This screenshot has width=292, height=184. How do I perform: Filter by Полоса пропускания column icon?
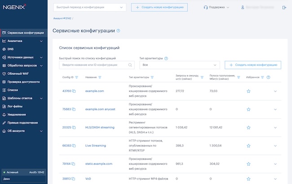pos(239,77)
